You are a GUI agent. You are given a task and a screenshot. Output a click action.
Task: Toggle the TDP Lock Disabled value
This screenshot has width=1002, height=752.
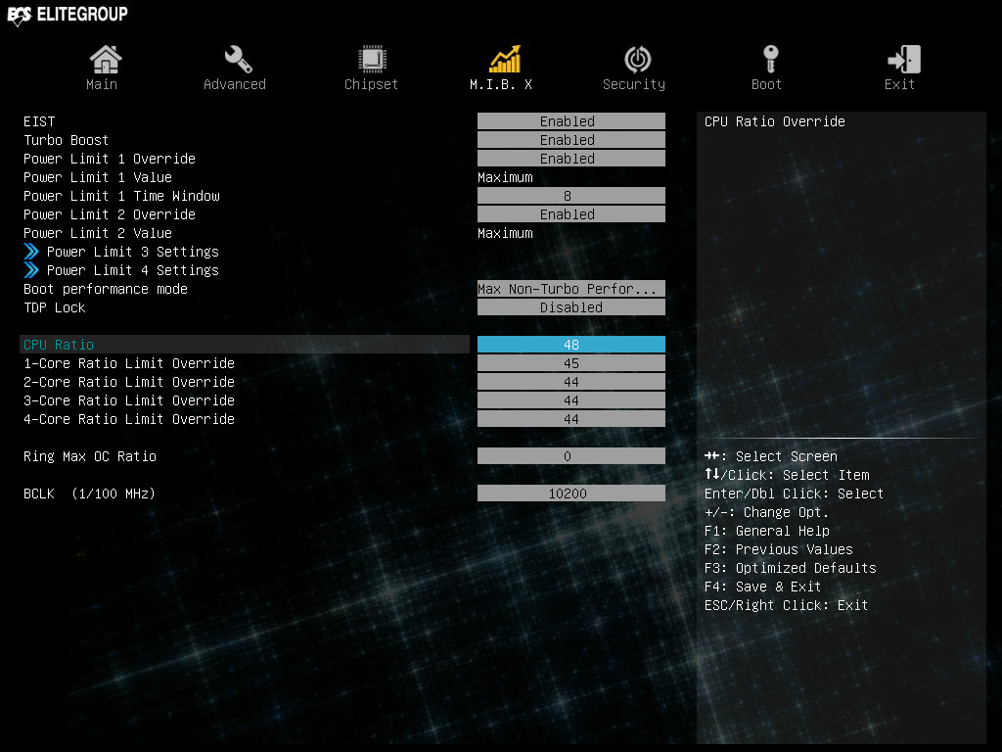571,307
